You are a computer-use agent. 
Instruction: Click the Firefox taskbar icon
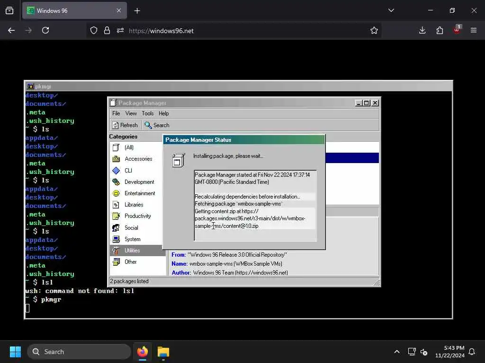click(x=143, y=352)
